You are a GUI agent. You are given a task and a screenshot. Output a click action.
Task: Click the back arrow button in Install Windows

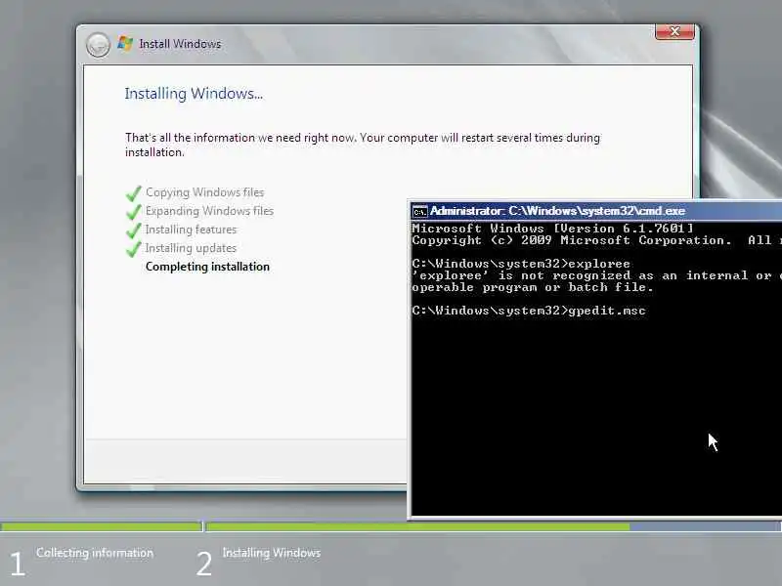click(98, 45)
